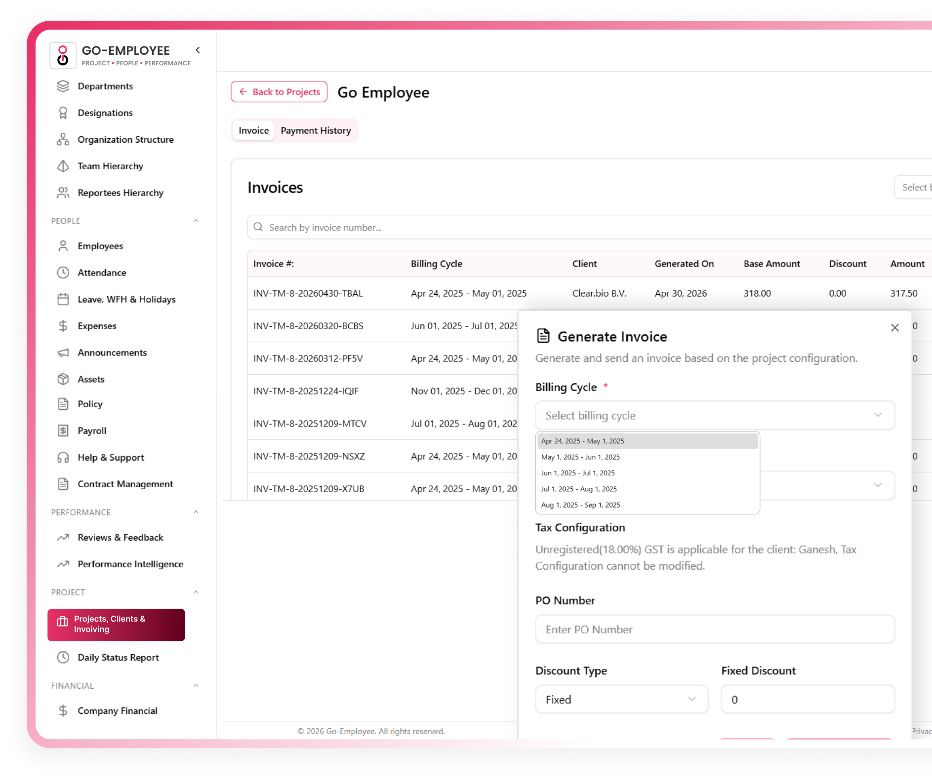
Task: Click the Payroll receipt icon
Action: [63, 431]
